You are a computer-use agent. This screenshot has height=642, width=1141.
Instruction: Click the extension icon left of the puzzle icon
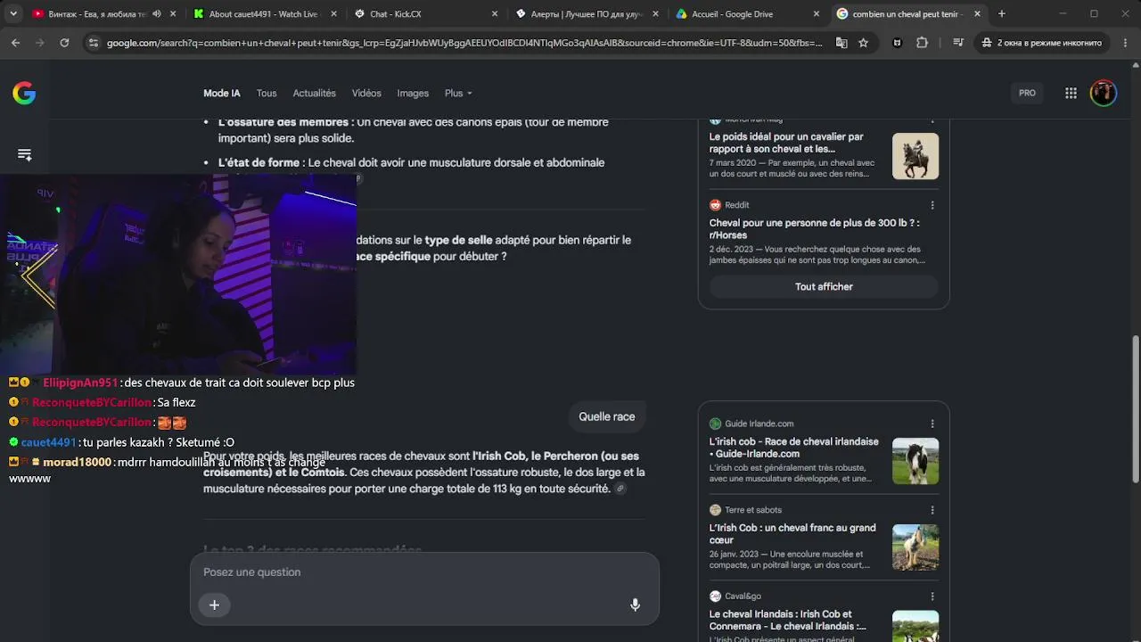pos(898,43)
